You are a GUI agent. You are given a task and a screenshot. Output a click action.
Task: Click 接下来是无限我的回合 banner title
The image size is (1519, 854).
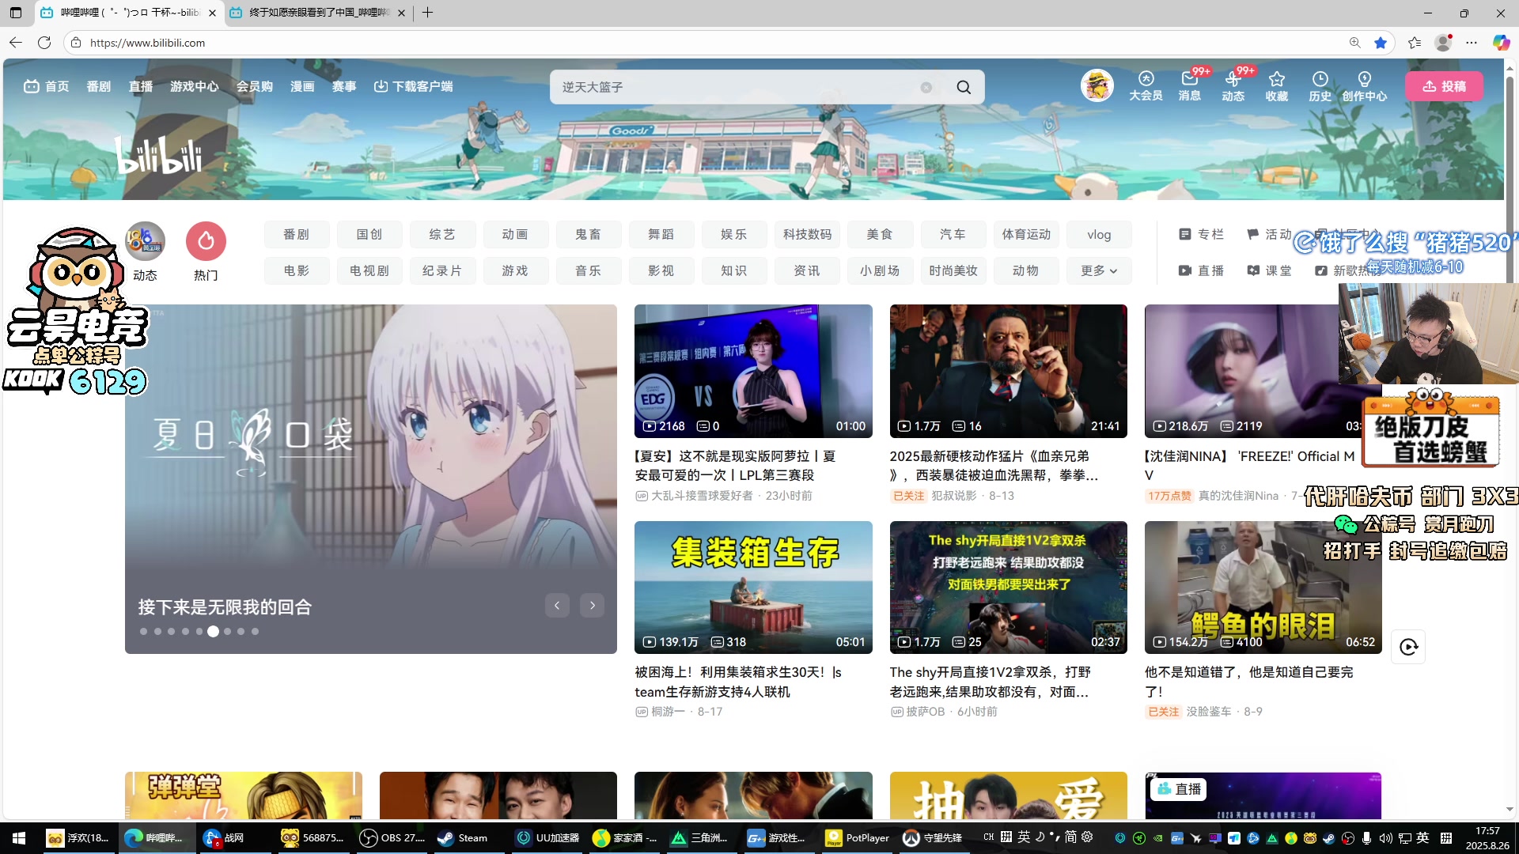[x=225, y=606]
